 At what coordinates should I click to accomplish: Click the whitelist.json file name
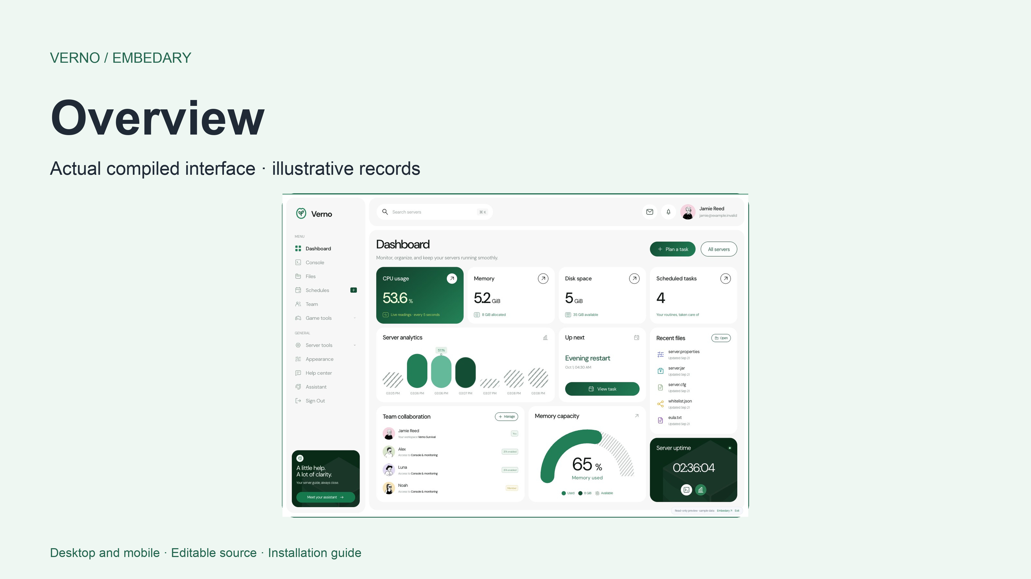tap(680, 401)
